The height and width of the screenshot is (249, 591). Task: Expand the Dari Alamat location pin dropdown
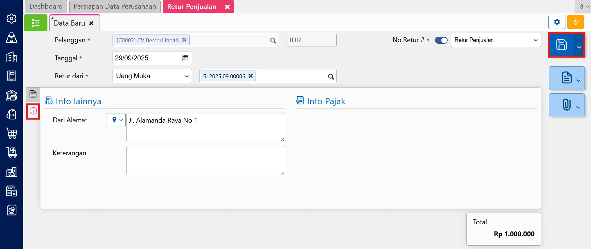pos(116,120)
